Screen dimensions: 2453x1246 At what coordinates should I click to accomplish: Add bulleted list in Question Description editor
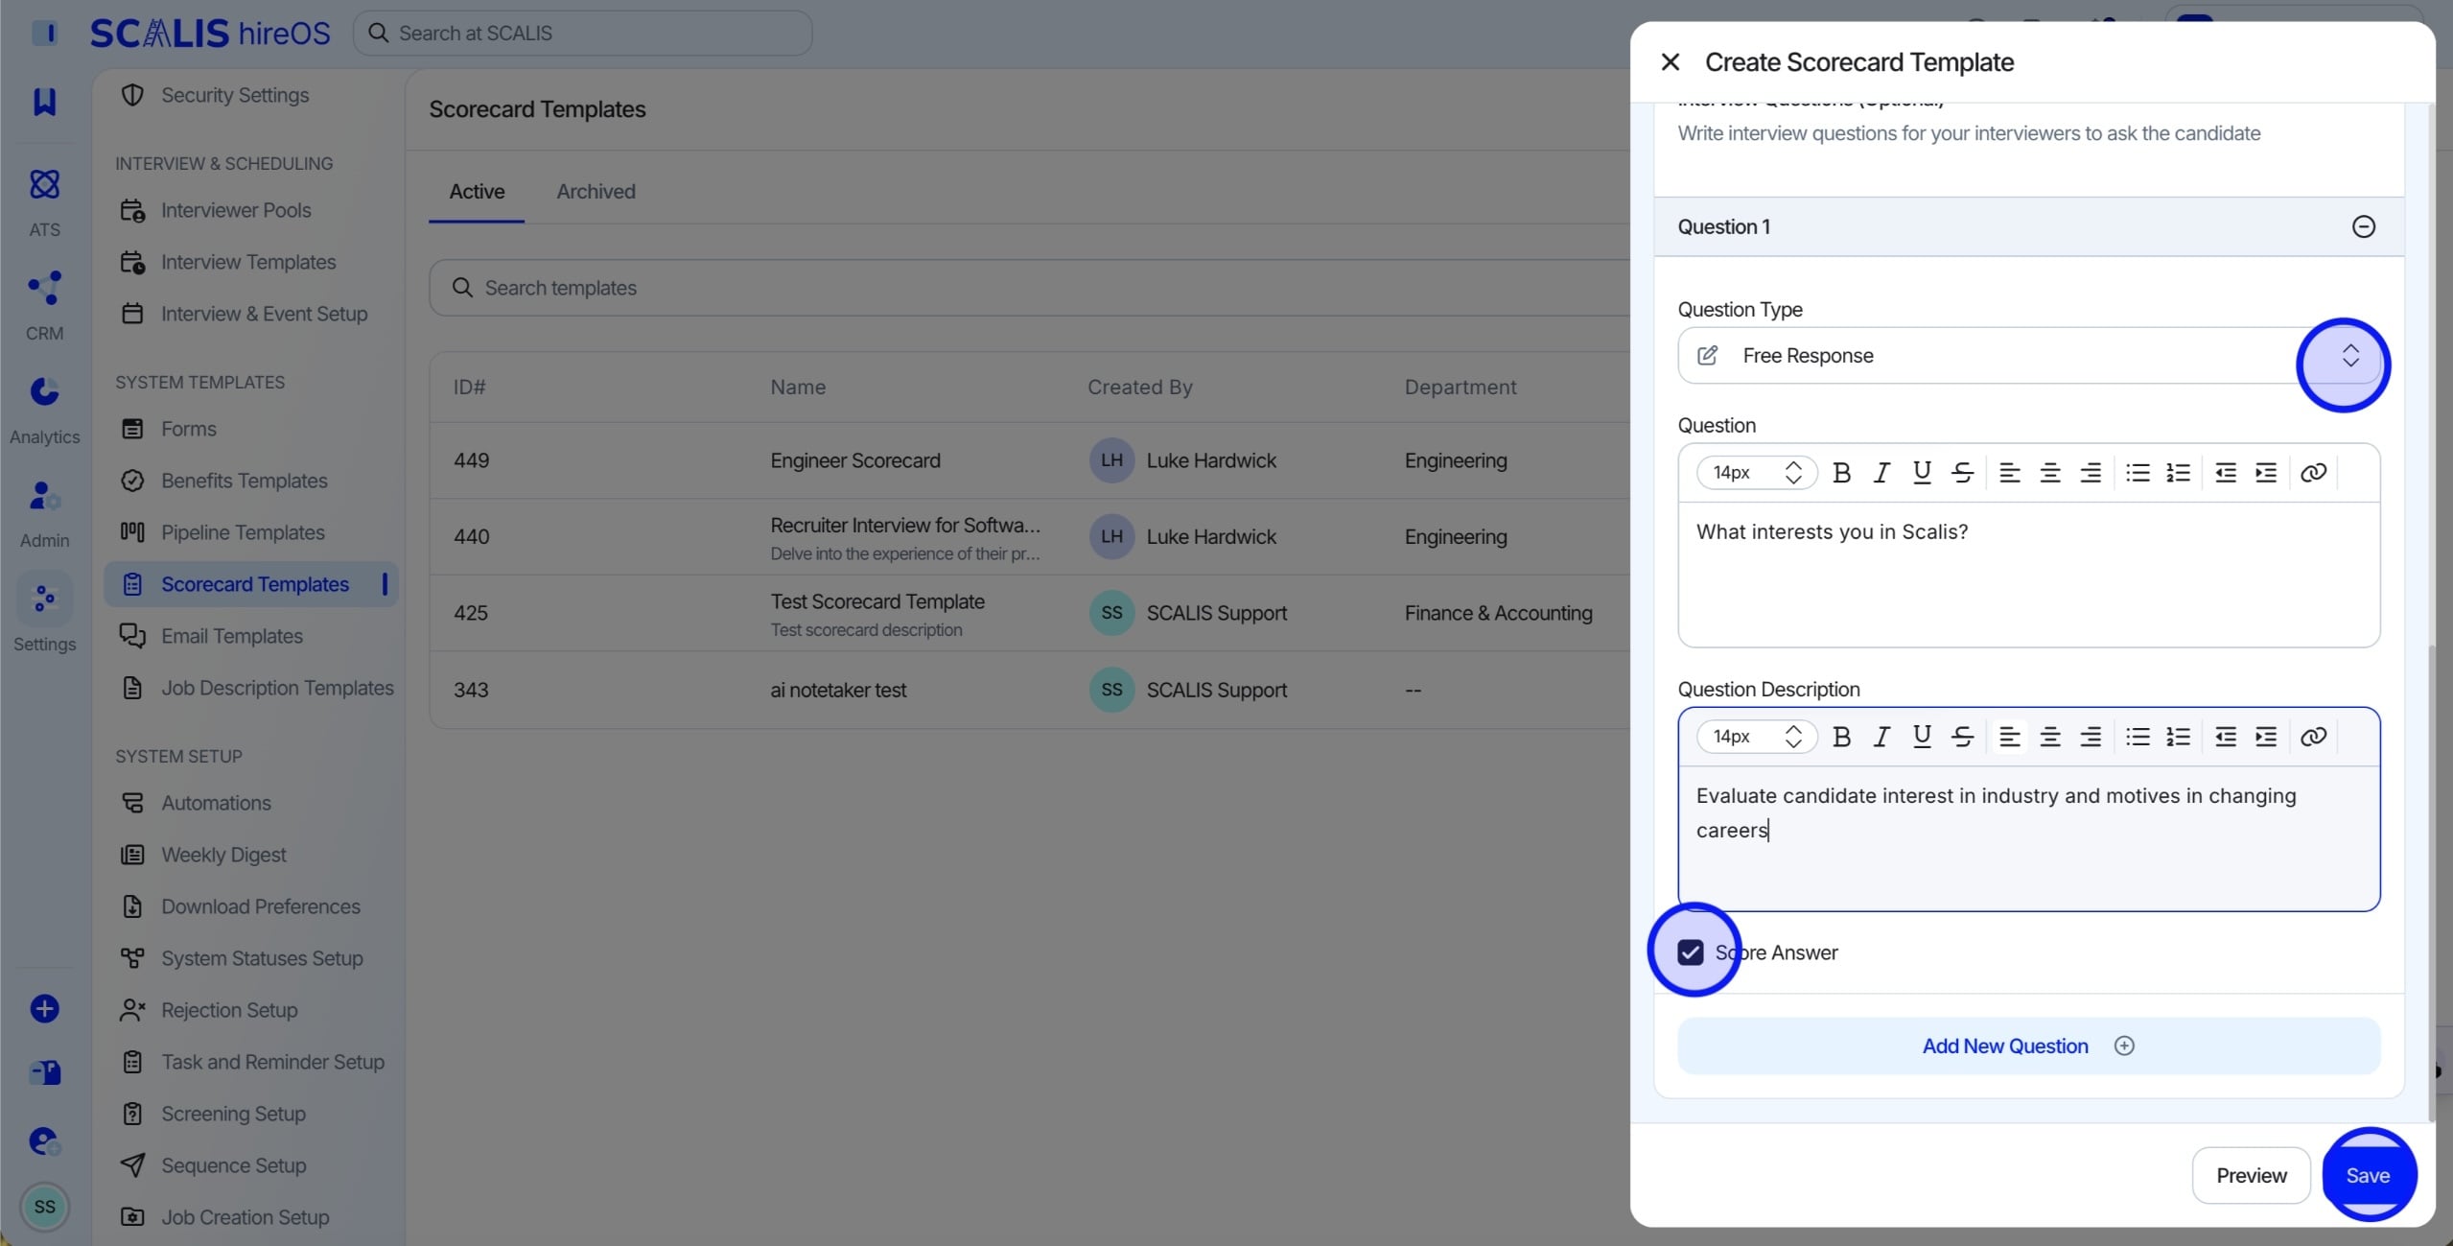pos(2138,736)
